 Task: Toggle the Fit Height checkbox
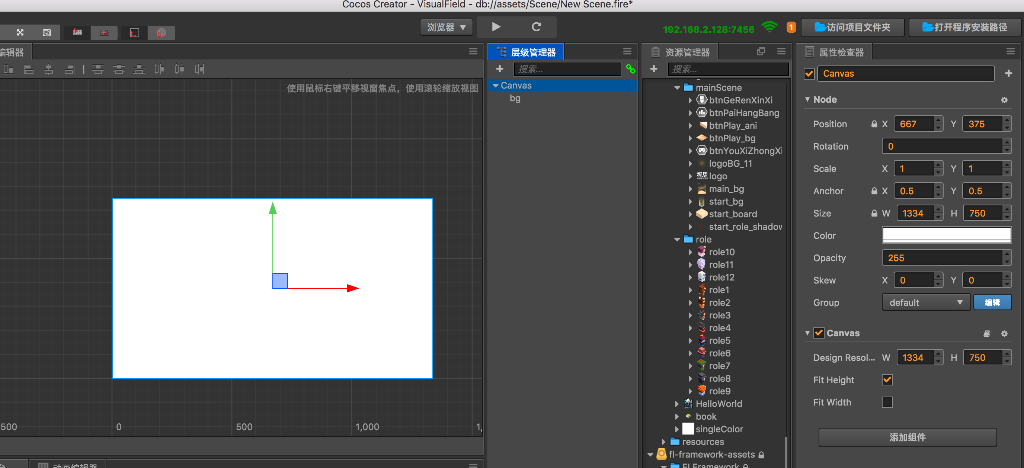887,380
